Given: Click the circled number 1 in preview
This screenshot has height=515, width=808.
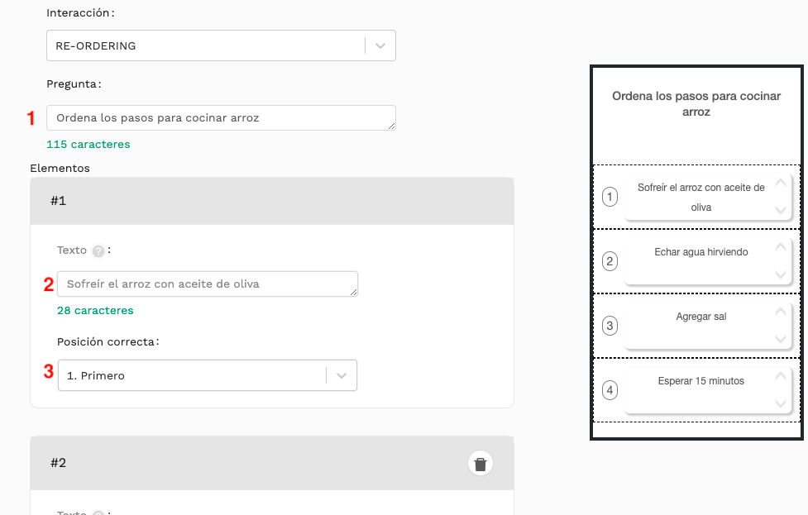Looking at the screenshot, I should pyautogui.click(x=610, y=197).
